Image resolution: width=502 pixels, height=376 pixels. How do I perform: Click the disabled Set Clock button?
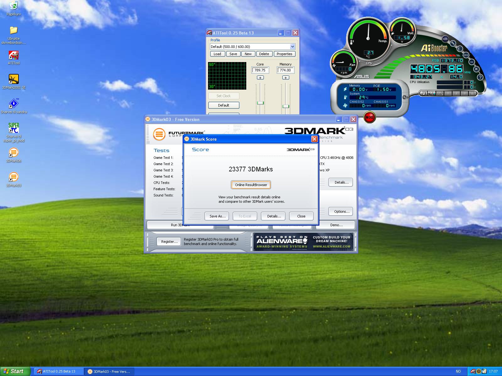pyautogui.click(x=224, y=96)
